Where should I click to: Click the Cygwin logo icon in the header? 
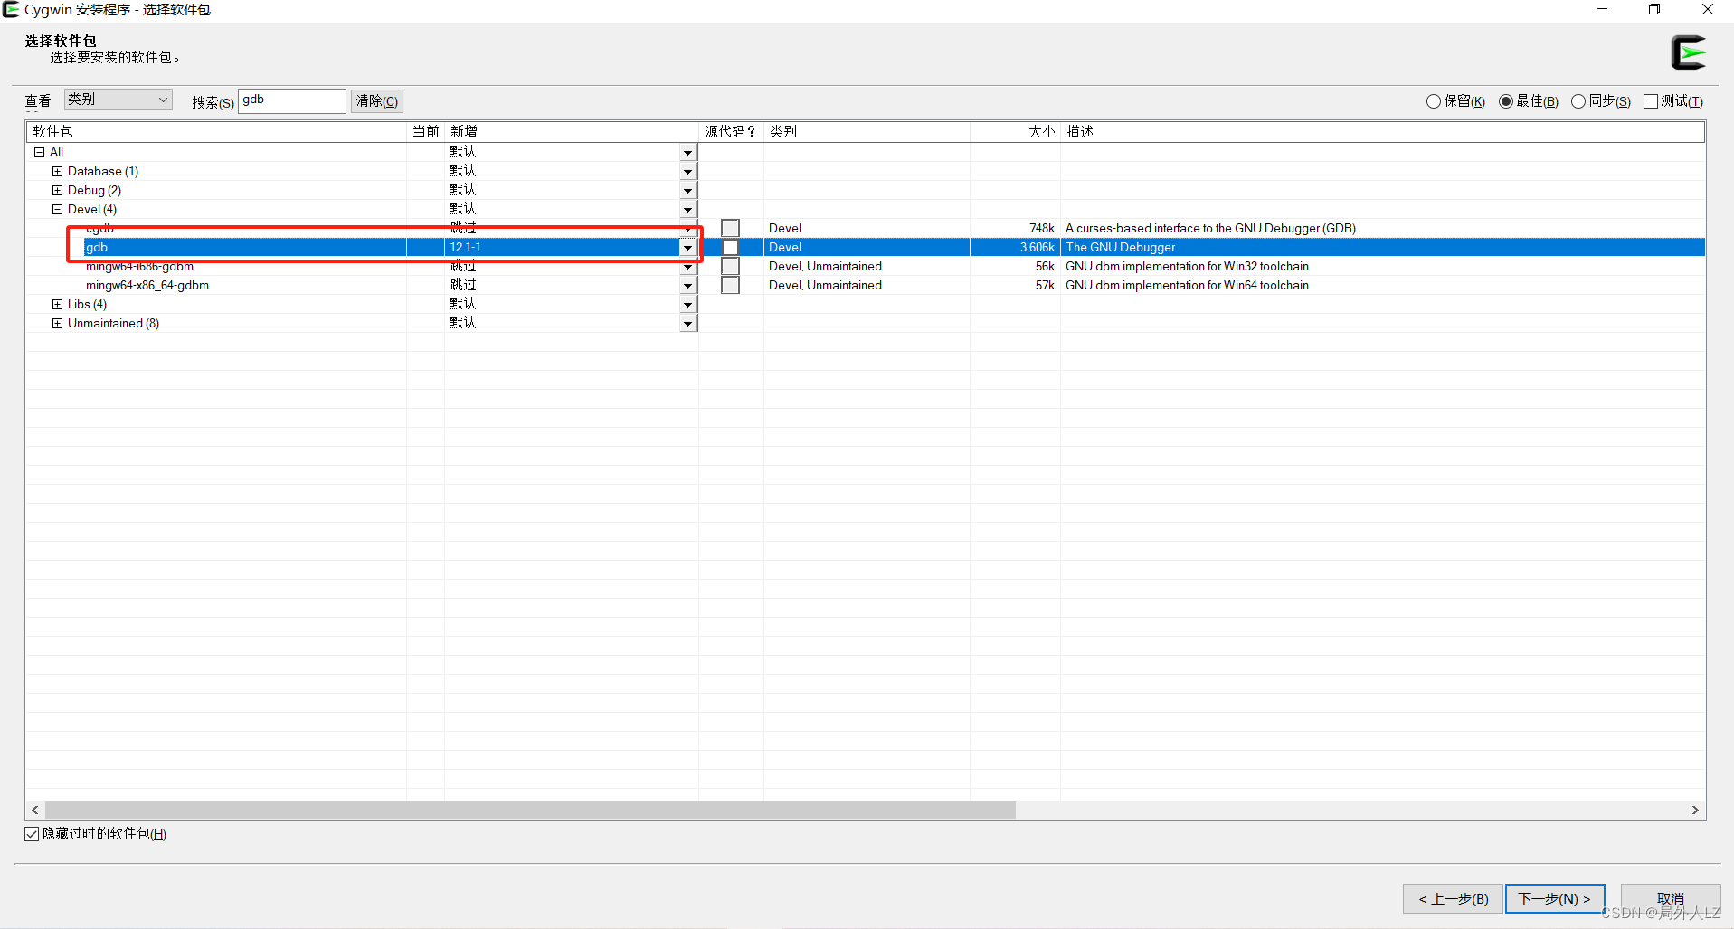coord(1688,52)
